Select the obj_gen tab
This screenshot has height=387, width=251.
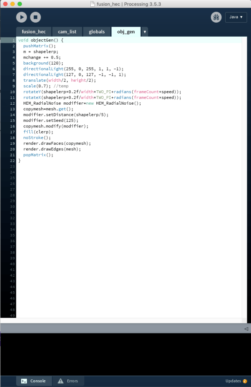126,32
